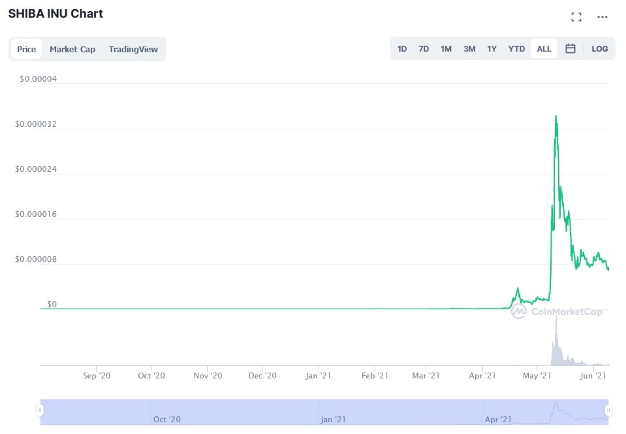Click the Jan '21 label in range navigator
The height and width of the screenshot is (434, 626).
[333, 419]
